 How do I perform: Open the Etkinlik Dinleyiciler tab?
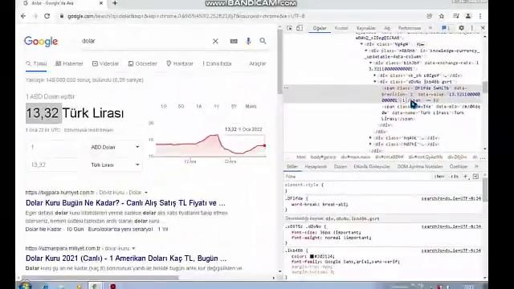[372, 167]
